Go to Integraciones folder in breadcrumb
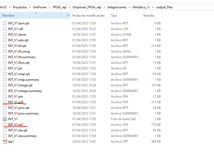Image resolution: width=214 pixels, height=155 pixels. [117, 7]
